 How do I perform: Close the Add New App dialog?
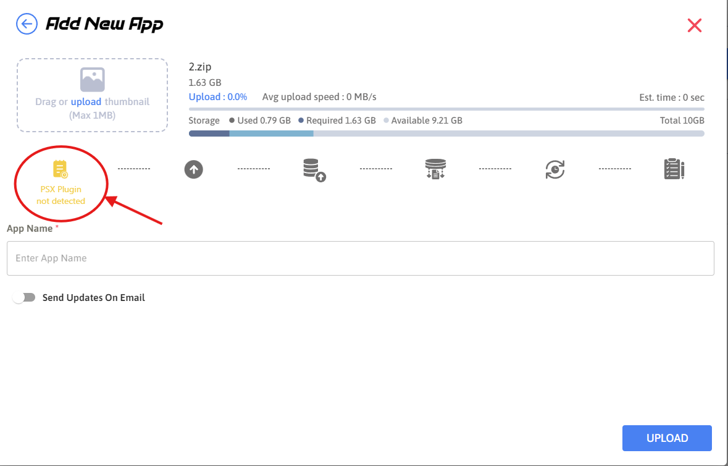pos(695,25)
